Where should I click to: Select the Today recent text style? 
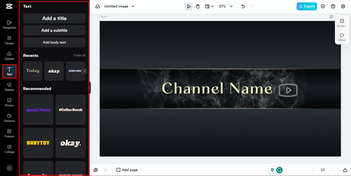click(x=33, y=71)
